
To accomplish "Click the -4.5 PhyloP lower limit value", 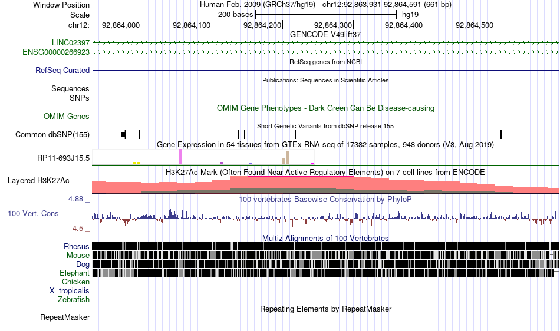I will pyautogui.click(x=77, y=229).
